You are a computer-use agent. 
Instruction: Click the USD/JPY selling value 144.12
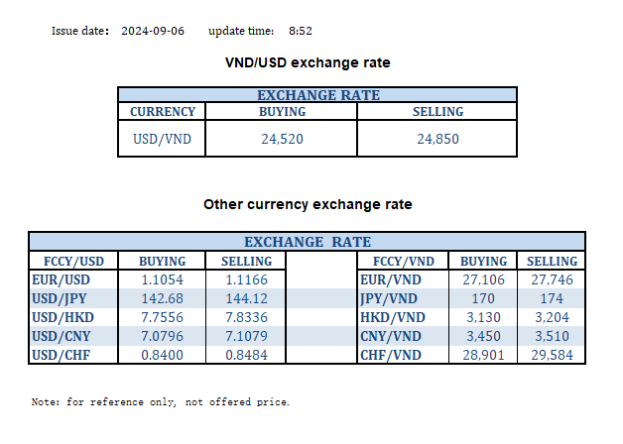click(245, 298)
